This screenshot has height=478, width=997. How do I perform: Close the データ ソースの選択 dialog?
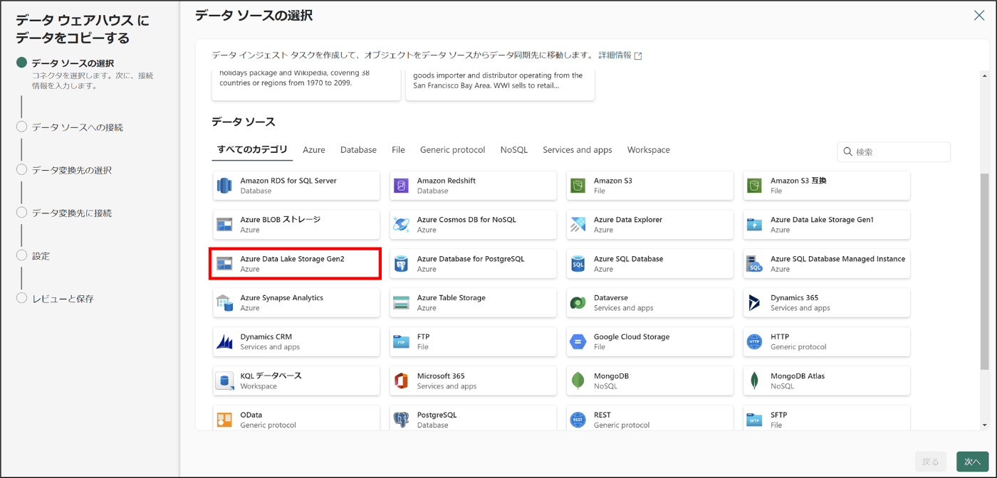(x=979, y=16)
